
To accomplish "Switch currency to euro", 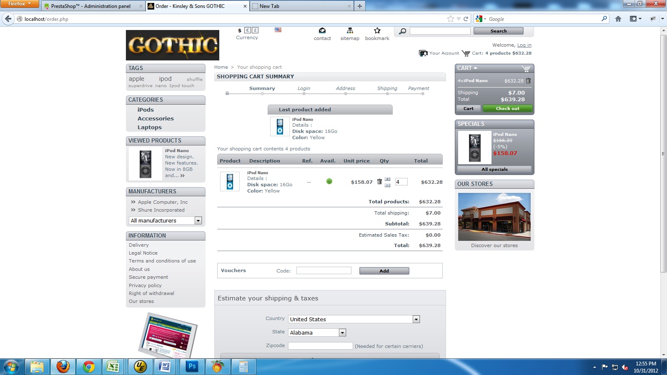I will pos(248,30).
